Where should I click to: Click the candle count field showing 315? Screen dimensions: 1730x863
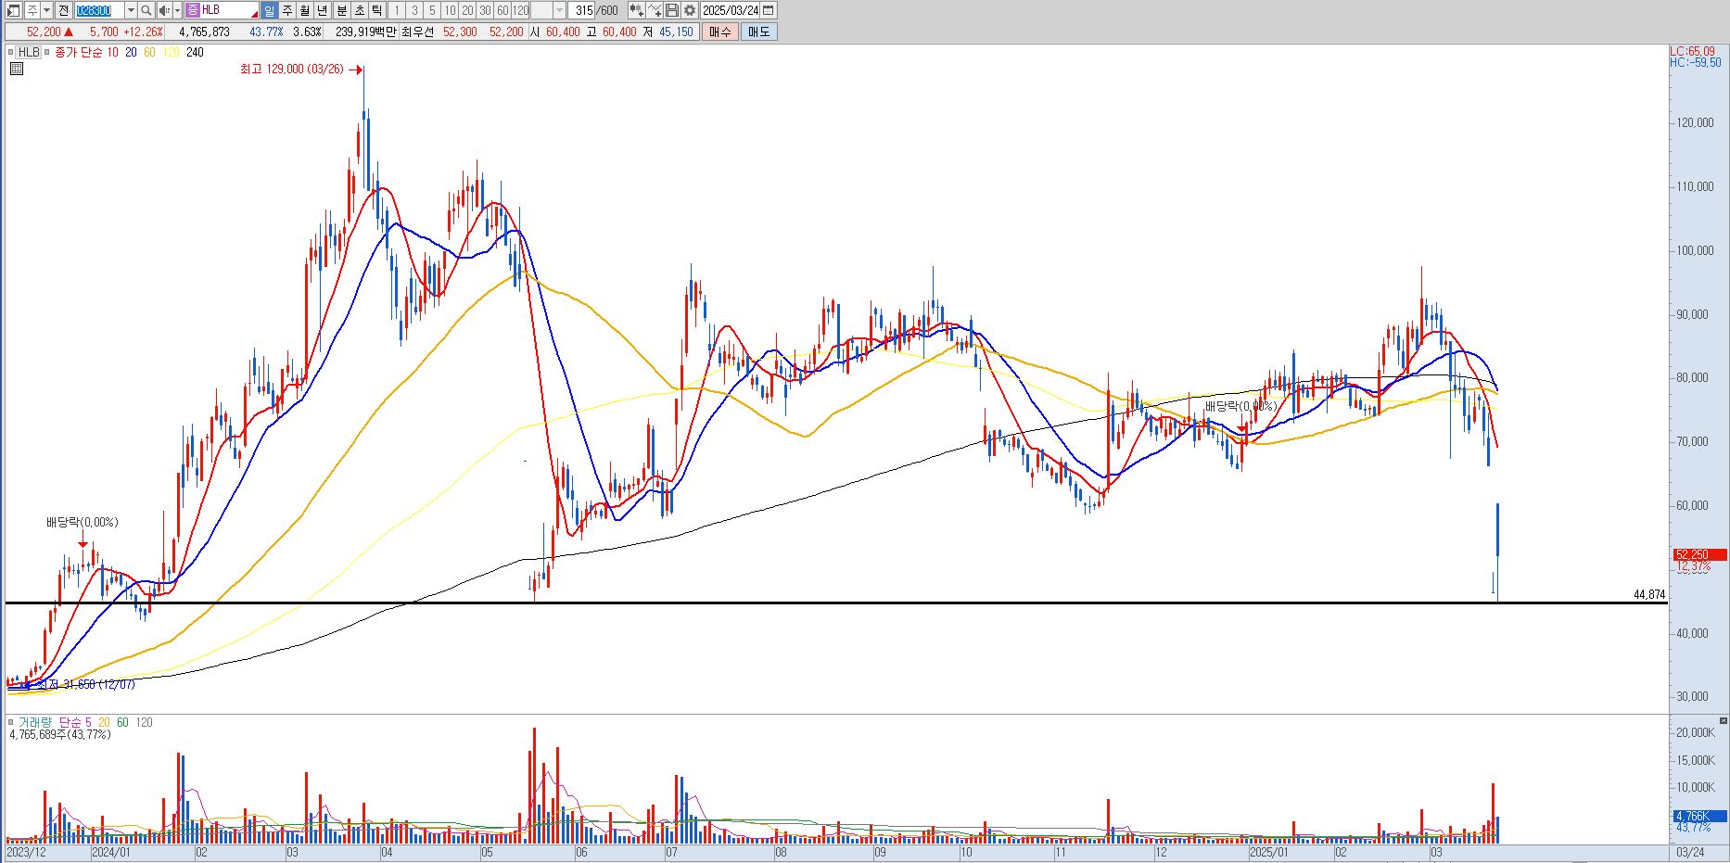[x=581, y=10]
